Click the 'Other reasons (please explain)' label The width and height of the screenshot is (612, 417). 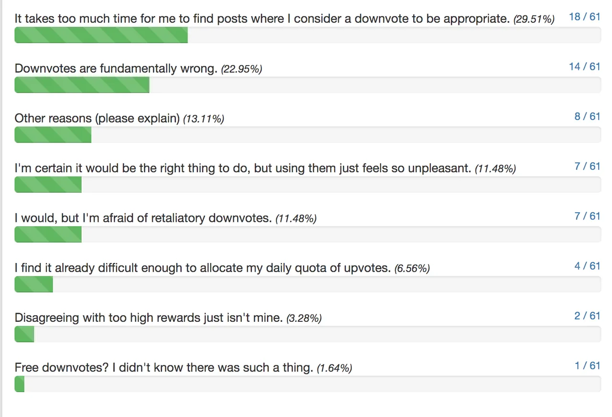pos(97,118)
